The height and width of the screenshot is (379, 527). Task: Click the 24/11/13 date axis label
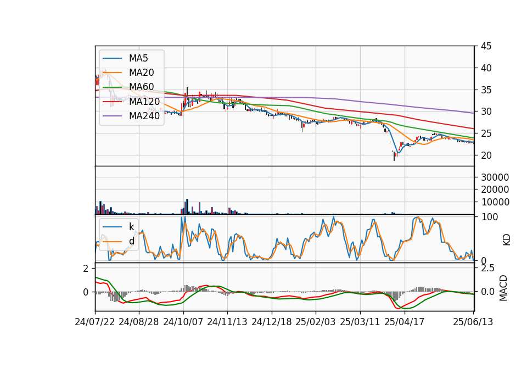tap(227, 322)
